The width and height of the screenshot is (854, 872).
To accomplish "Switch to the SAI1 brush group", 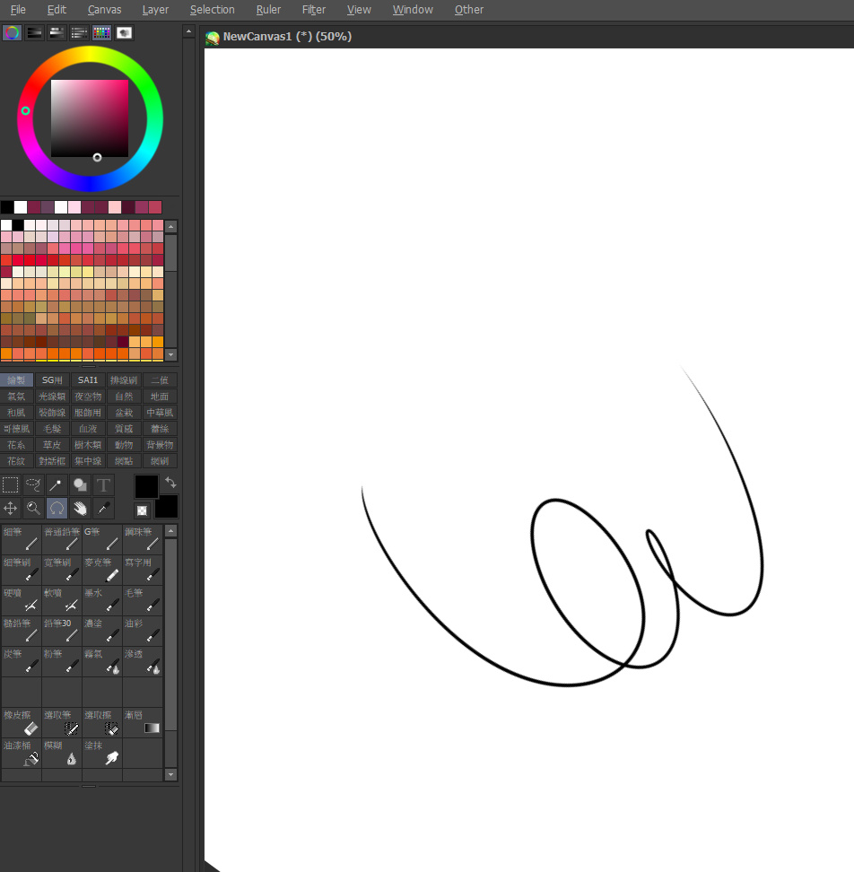I will 88,379.
